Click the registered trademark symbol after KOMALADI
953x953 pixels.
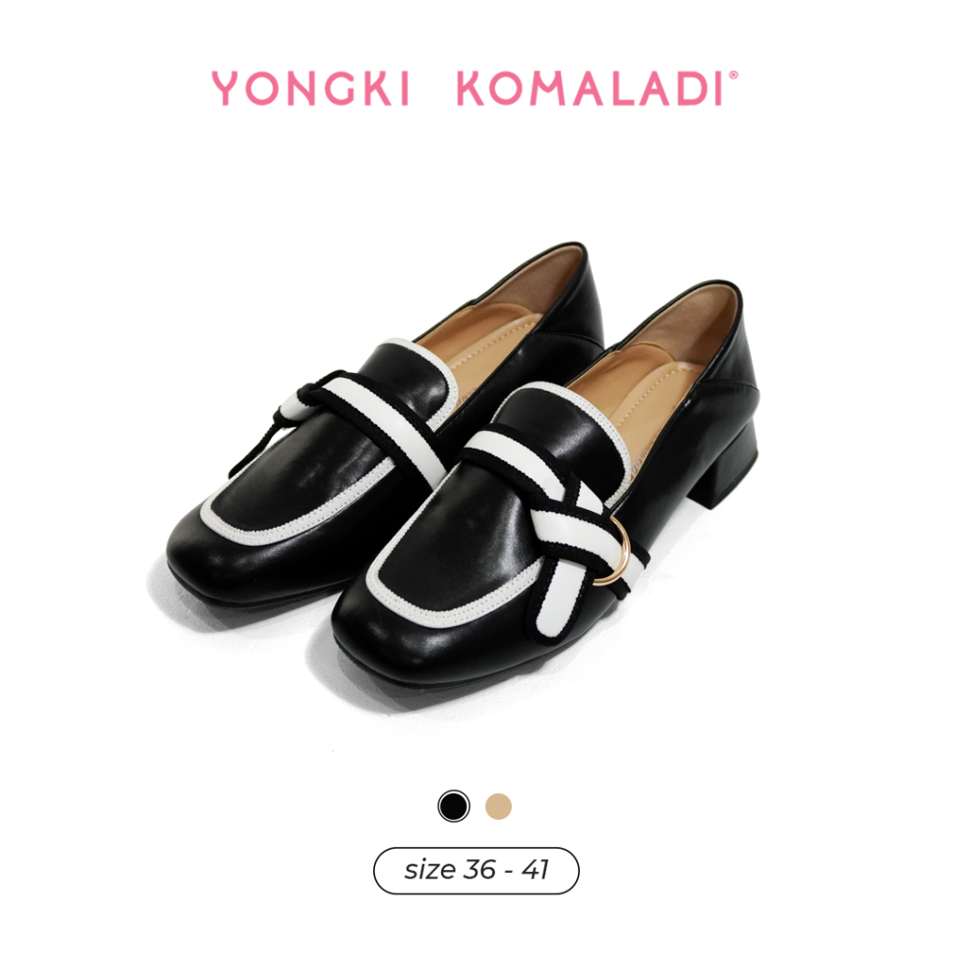pos(733,75)
